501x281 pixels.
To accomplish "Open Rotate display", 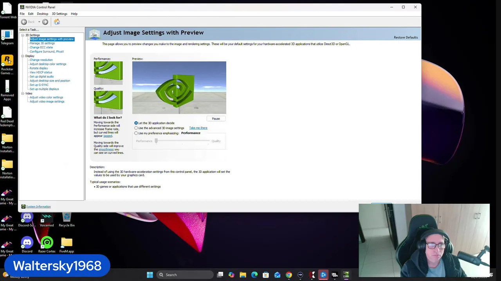I will click(39, 68).
